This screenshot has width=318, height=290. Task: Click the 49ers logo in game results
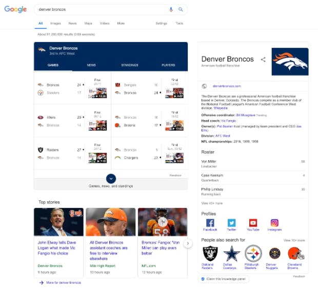(41, 118)
